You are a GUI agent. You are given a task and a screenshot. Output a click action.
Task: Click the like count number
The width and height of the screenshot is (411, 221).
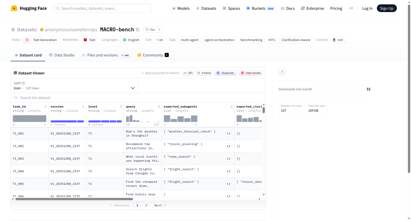point(159,30)
